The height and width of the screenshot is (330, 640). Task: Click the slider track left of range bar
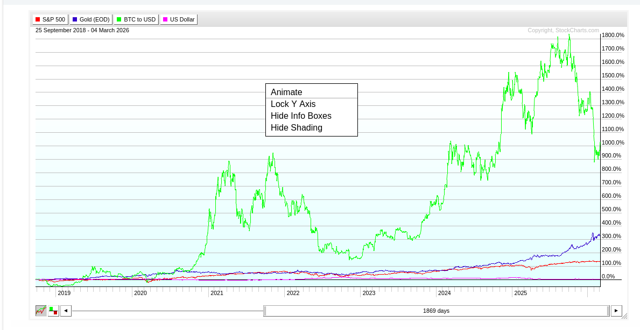click(167, 311)
